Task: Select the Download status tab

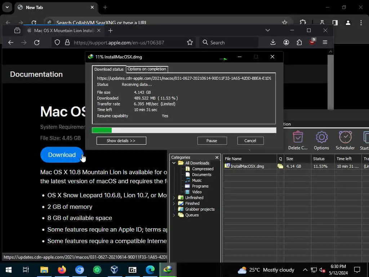Action: [109, 69]
